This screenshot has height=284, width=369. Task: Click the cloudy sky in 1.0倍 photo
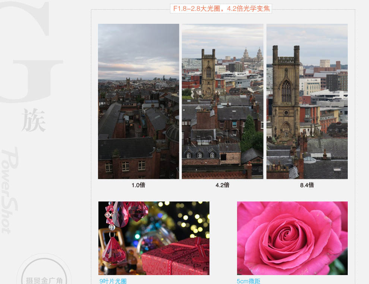[138, 48]
